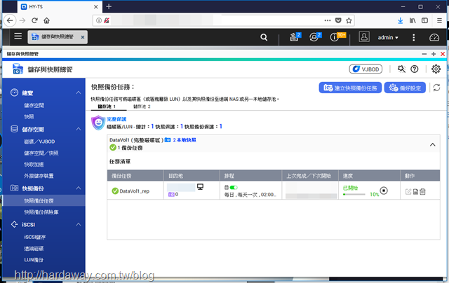Open the Firefox hamburger menu
449x283 pixels.
[x=439, y=20]
